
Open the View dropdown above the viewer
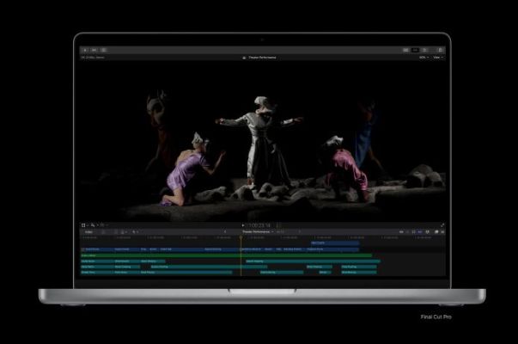[x=437, y=58]
